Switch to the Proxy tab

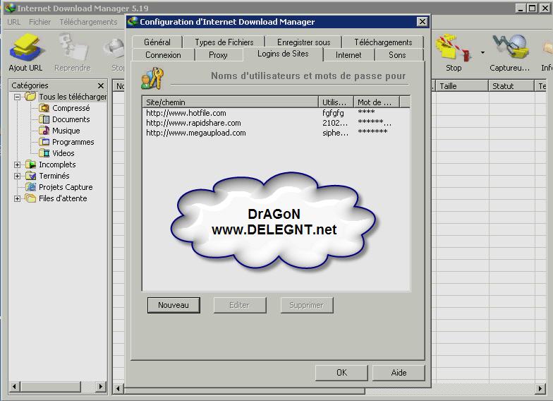coord(218,55)
